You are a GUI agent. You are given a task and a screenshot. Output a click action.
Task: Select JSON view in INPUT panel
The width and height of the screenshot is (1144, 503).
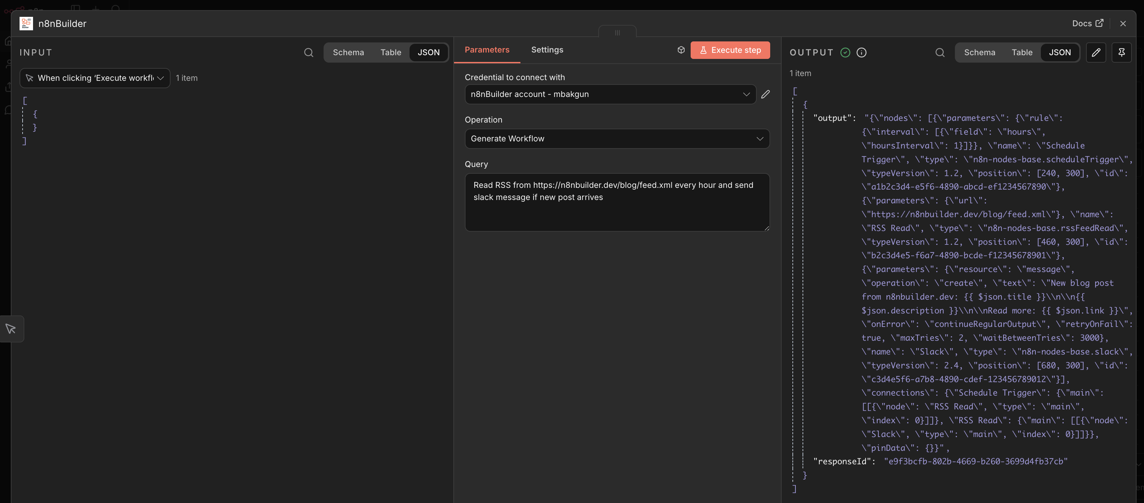pyautogui.click(x=428, y=52)
